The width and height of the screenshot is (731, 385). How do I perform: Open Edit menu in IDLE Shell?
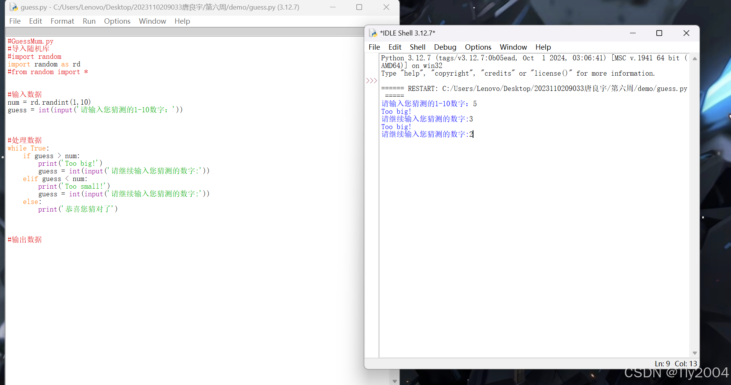395,47
